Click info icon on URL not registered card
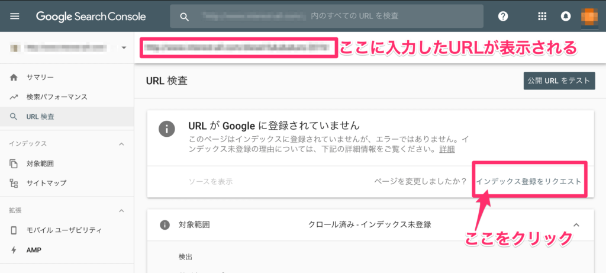The image size is (606, 273). (166, 129)
